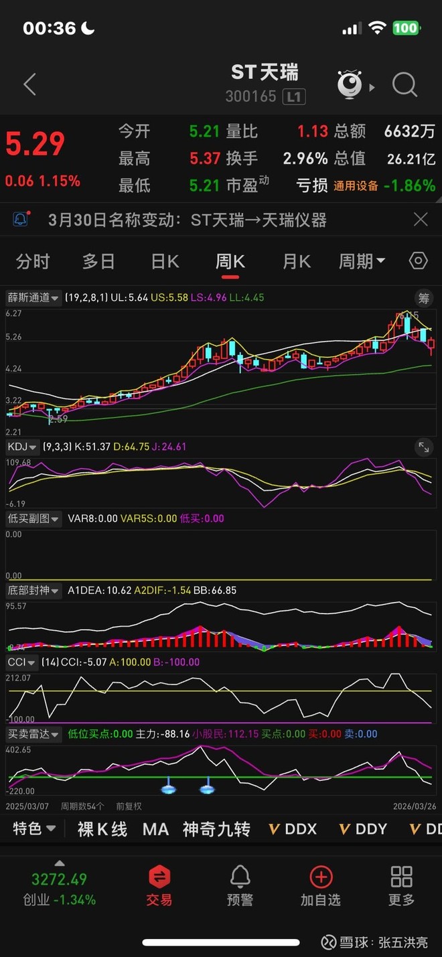This screenshot has width=442, height=957.
Task: Open chart settings hexagon icon
Action: coord(418,261)
